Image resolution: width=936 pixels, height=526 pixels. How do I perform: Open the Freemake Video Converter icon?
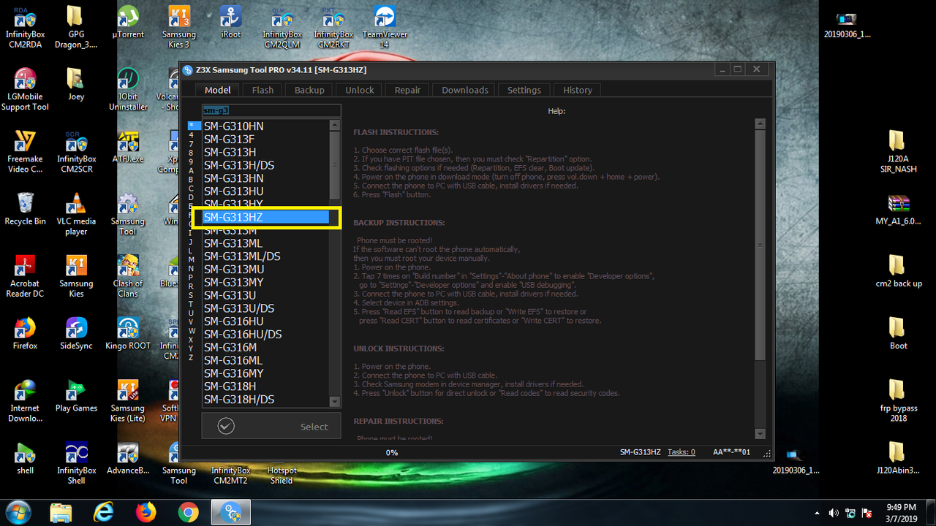[x=25, y=152]
